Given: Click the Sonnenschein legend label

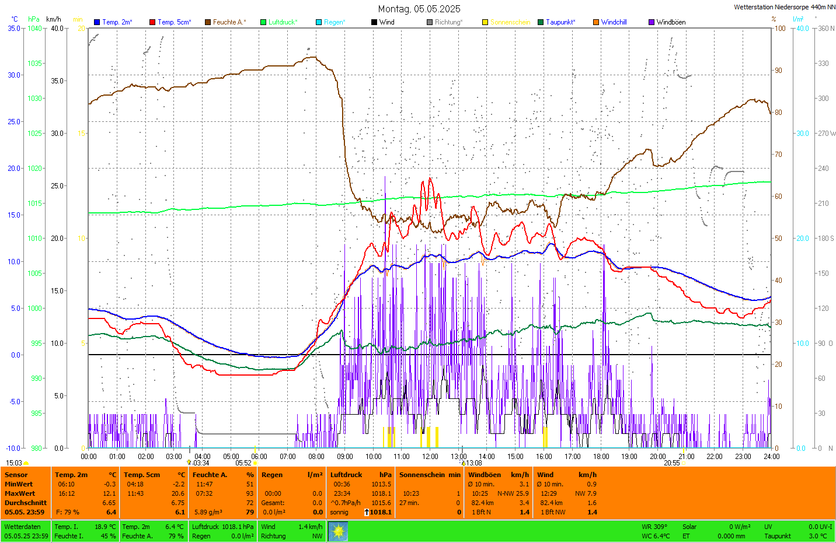Looking at the screenshot, I should click(x=510, y=22).
